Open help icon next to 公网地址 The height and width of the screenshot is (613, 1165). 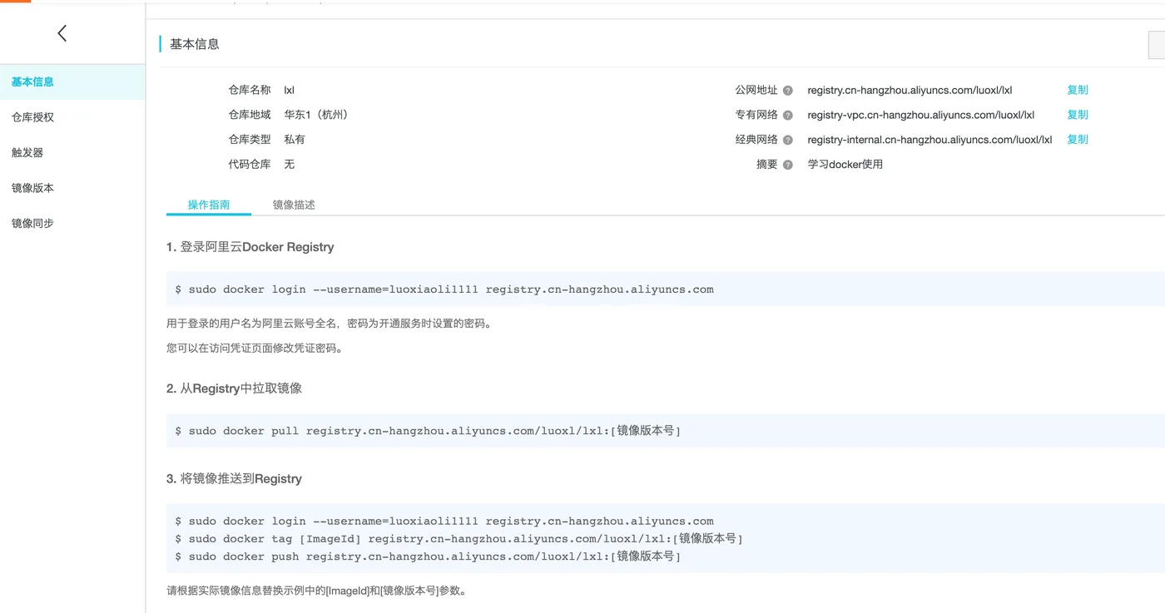787,90
